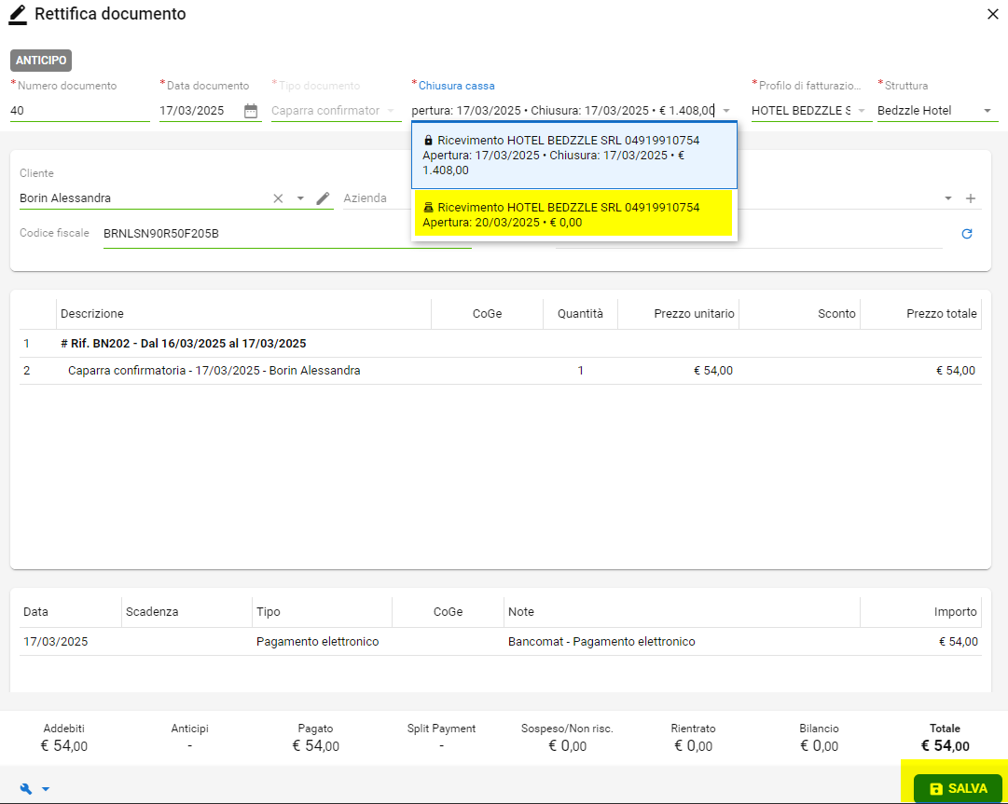The image size is (1008, 804).
Task: Open the wrench tools menu
Action: pos(26,788)
